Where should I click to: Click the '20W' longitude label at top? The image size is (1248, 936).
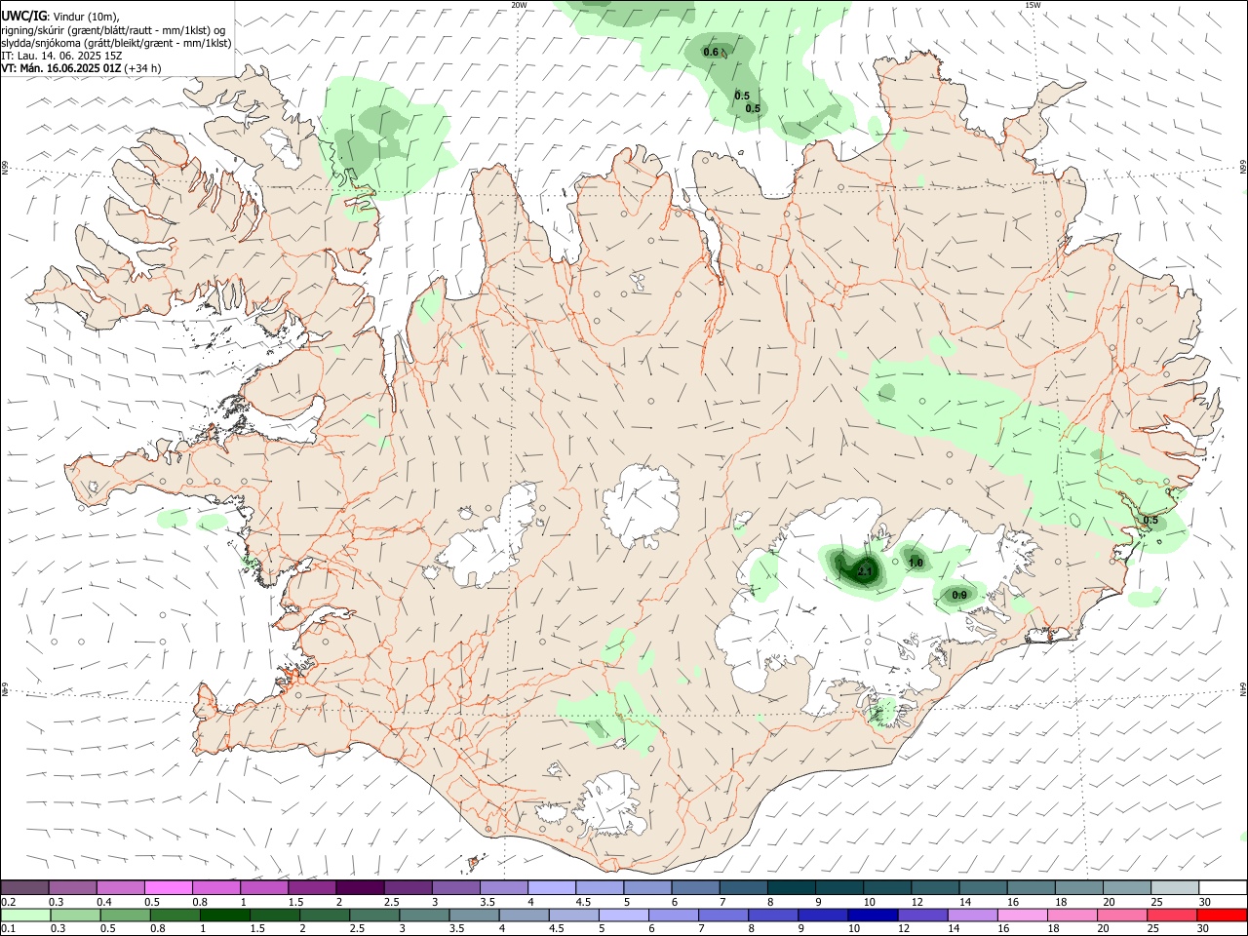(519, 5)
